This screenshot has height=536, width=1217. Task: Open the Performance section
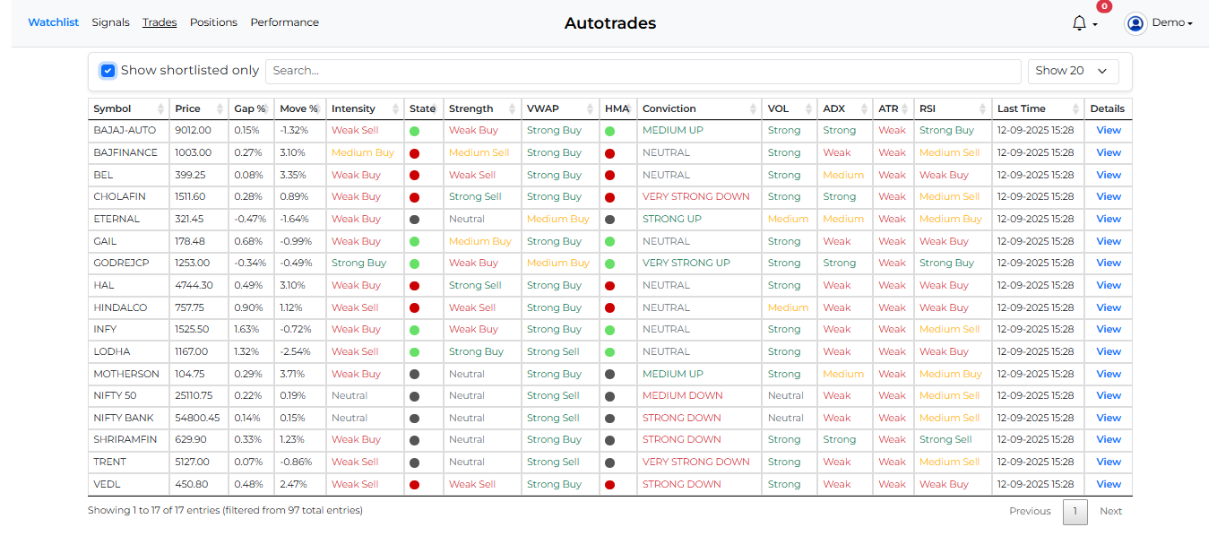click(x=284, y=22)
